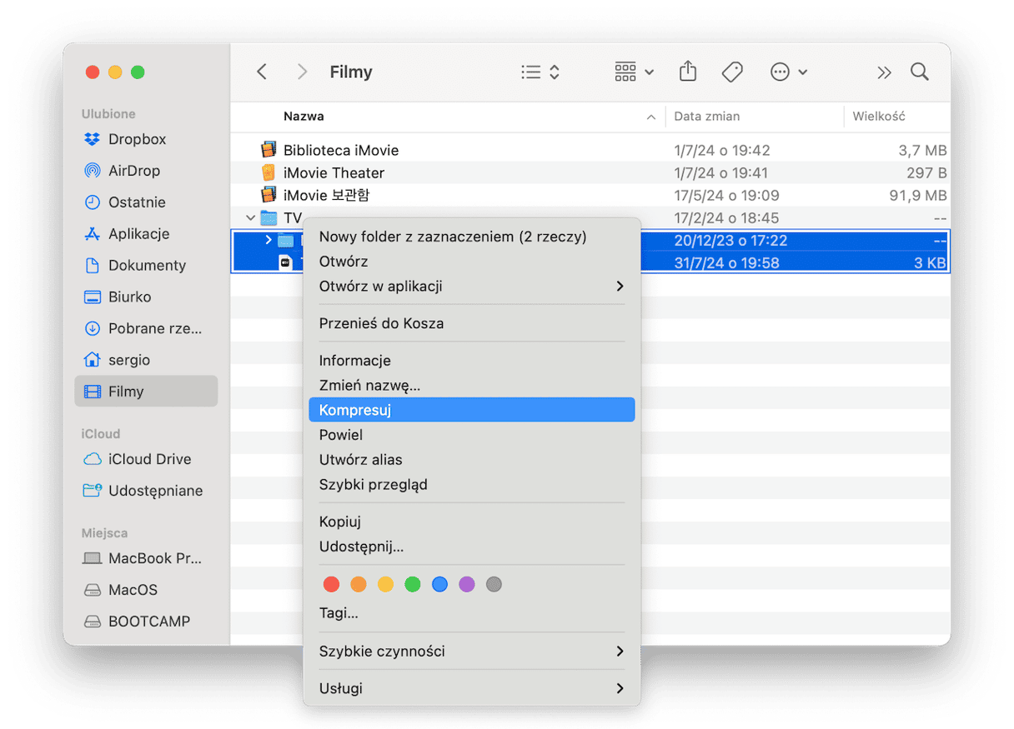Expand the Usługi submenu
The width and height of the screenshot is (1014, 729).
472,689
